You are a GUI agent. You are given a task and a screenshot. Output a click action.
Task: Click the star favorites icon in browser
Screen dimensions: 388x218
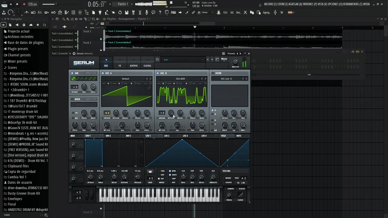pos(38,25)
